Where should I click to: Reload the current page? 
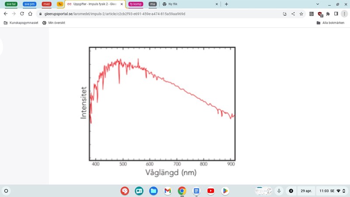(22, 14)
